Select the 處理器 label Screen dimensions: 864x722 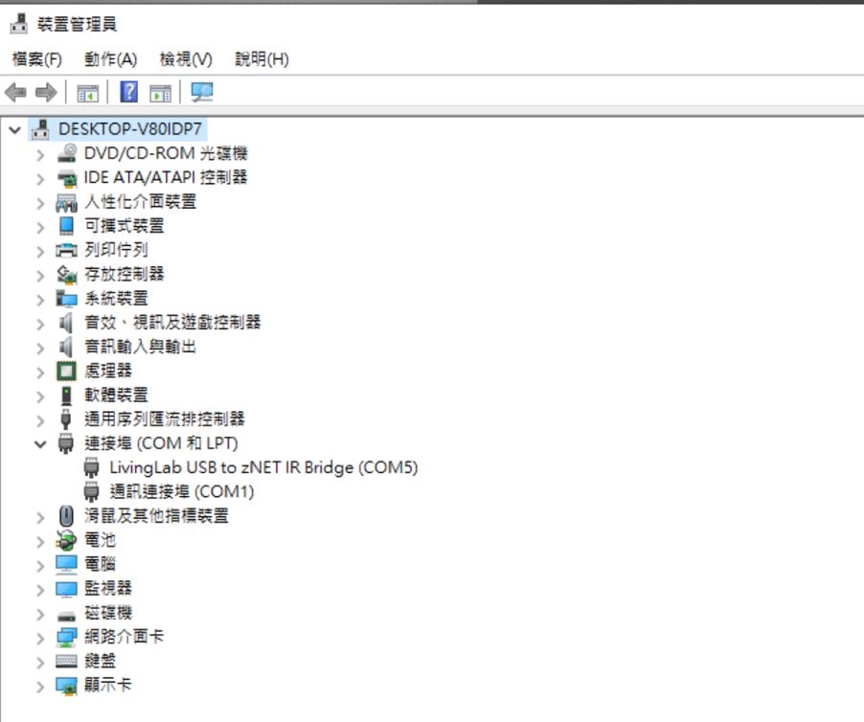pos(108,371)
